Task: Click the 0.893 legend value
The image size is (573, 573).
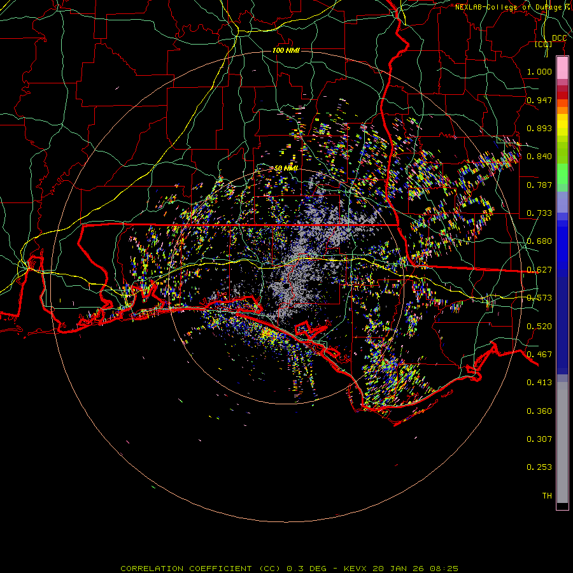Action: coord(539,128)
